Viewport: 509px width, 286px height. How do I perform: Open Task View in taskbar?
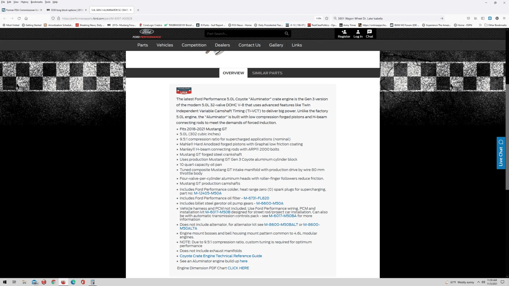click(14, 282)
